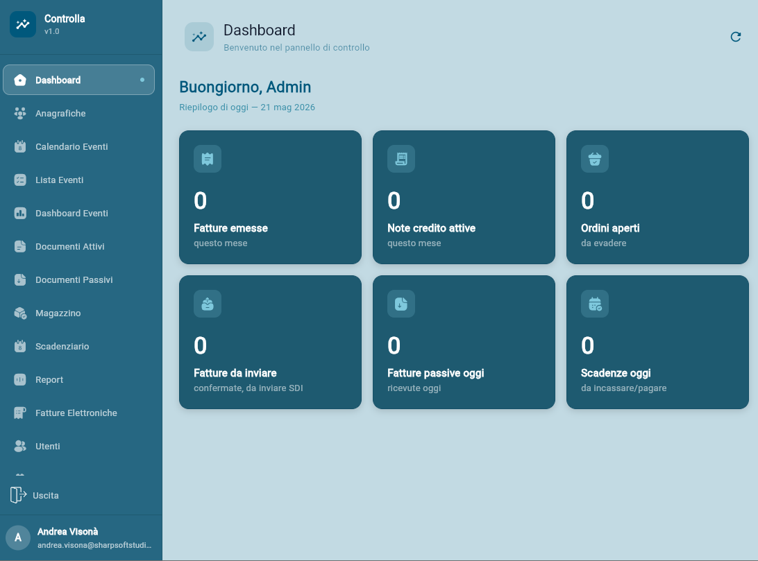Open Lista Eventi page
This screenshot has height=561, width=758.
click(x=79, y=180)
